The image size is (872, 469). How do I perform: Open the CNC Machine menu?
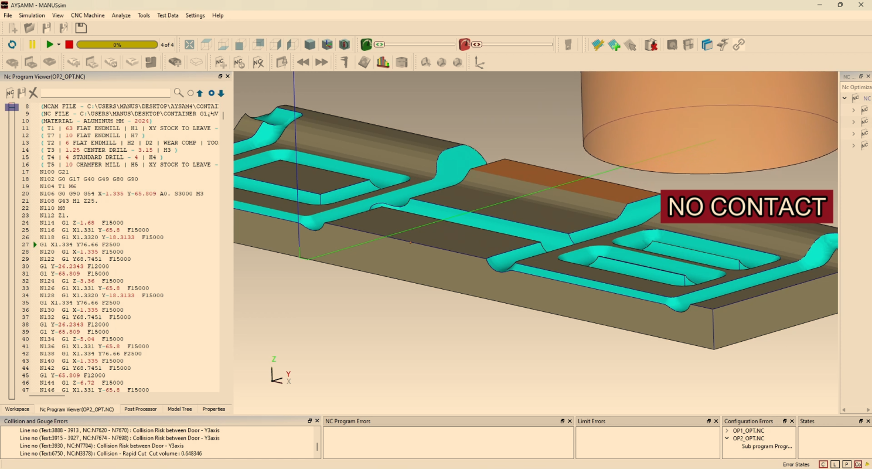coord(87,15)
